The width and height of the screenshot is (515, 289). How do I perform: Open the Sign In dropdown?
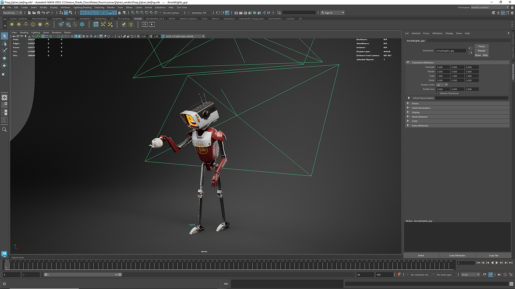click(x=333, y=13)
